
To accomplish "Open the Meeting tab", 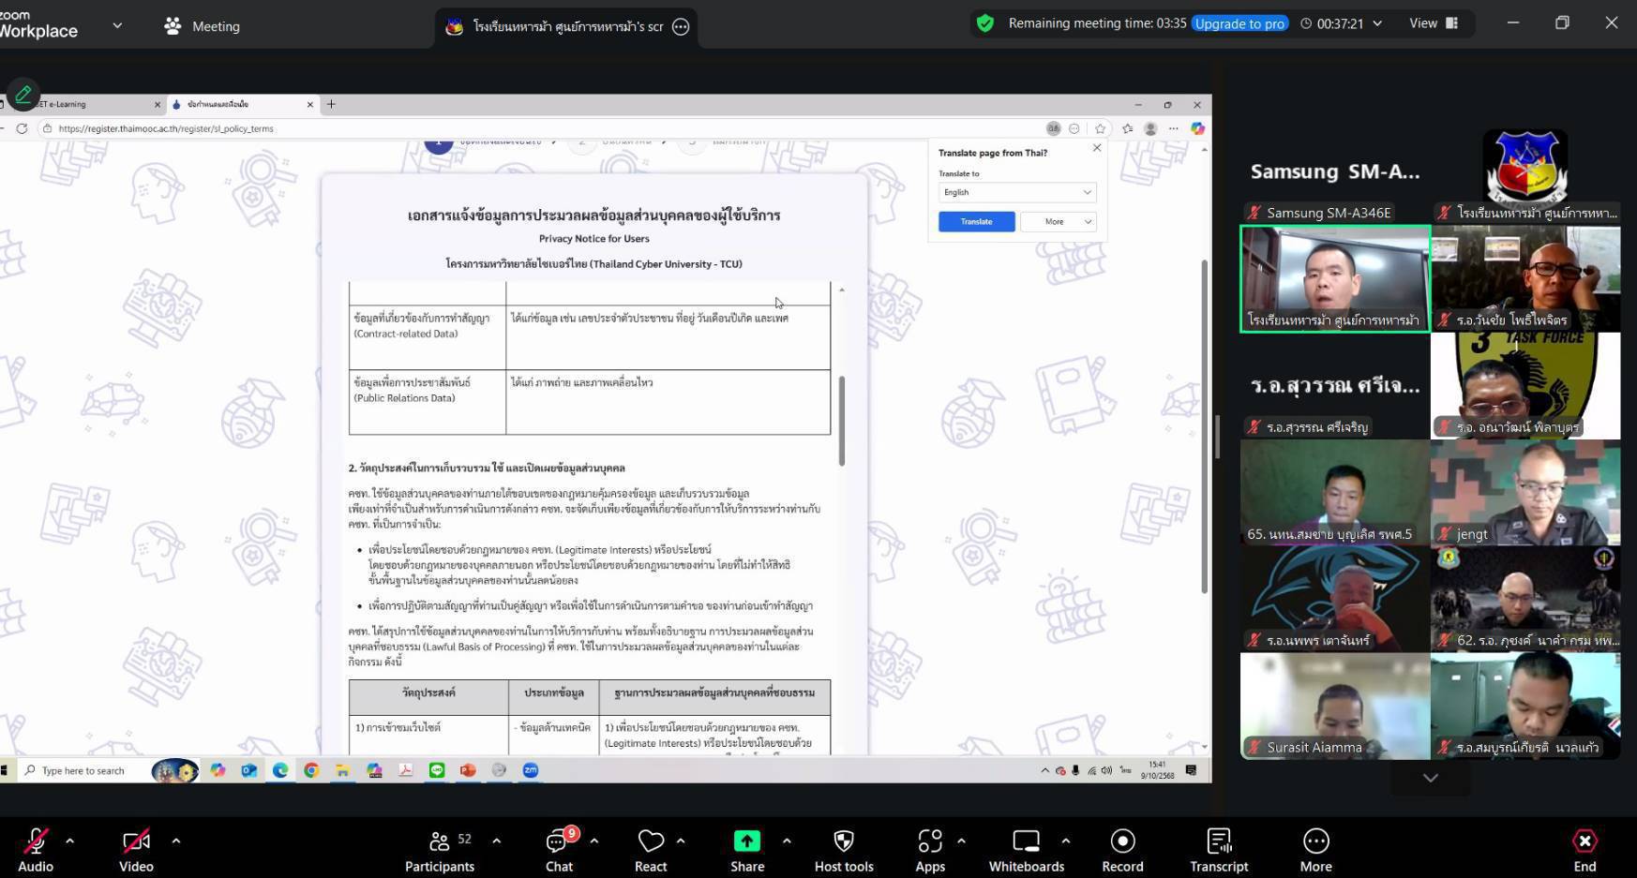I will tap(203, 26).
